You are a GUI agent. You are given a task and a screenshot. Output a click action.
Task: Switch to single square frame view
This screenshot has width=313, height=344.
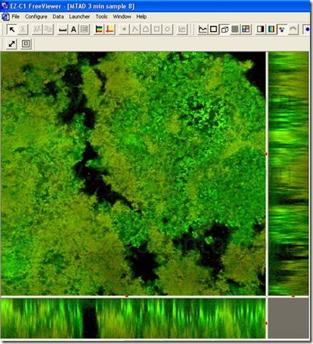(213, 29)
